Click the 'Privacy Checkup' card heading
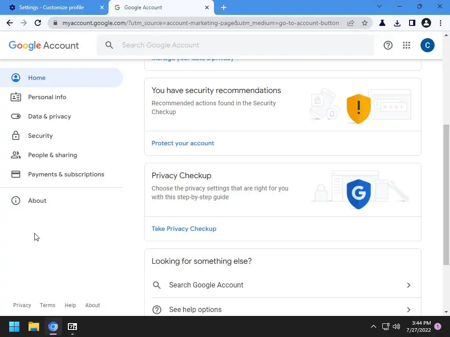 [x=181, y=176]
